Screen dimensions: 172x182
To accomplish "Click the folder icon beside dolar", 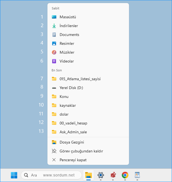I will [54, 114].
